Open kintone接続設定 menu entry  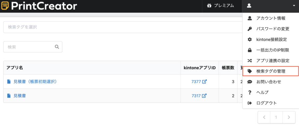[271, 39]
